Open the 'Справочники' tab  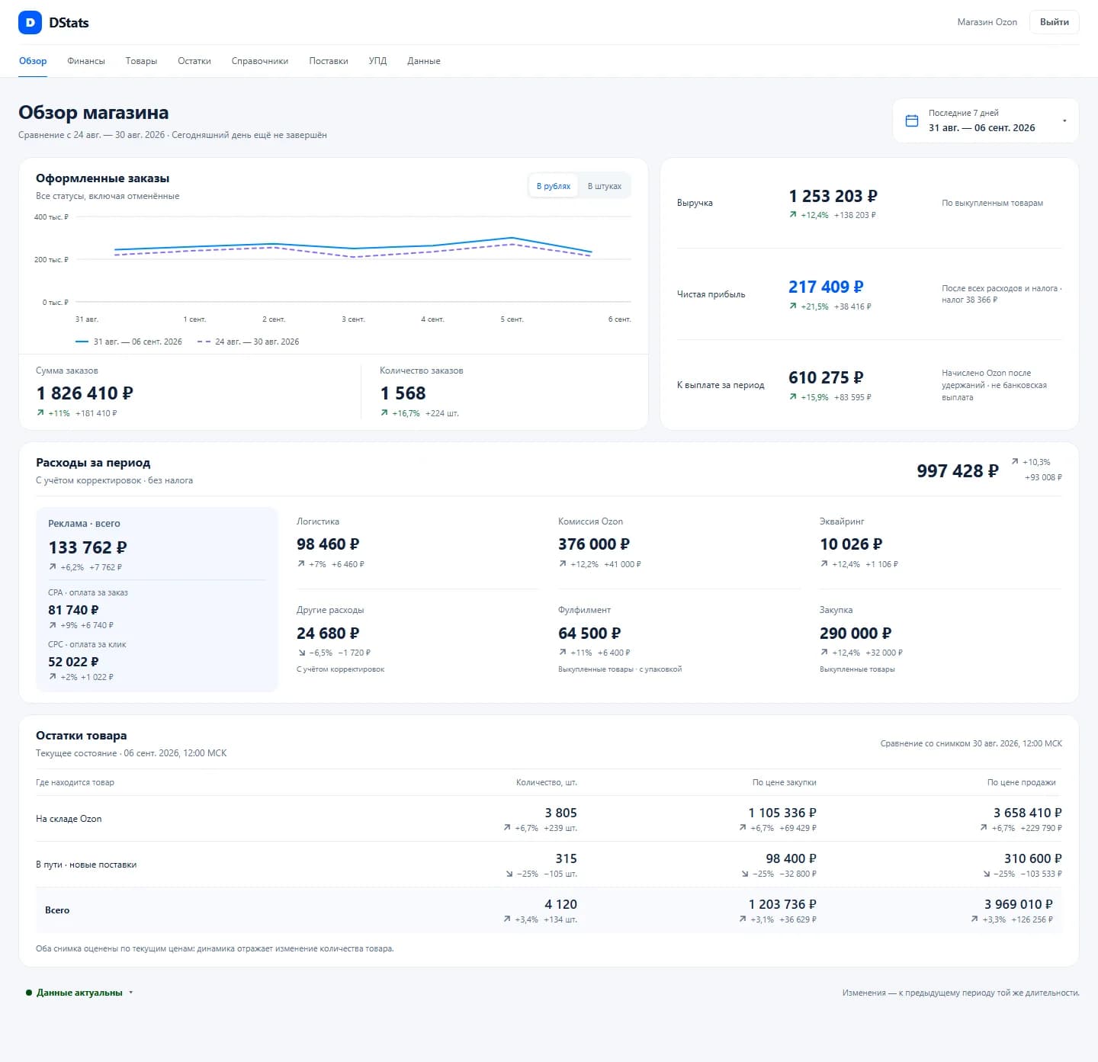tap(260, 61)
